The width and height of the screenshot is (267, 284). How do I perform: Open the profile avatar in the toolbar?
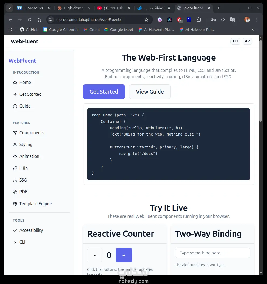247,20
